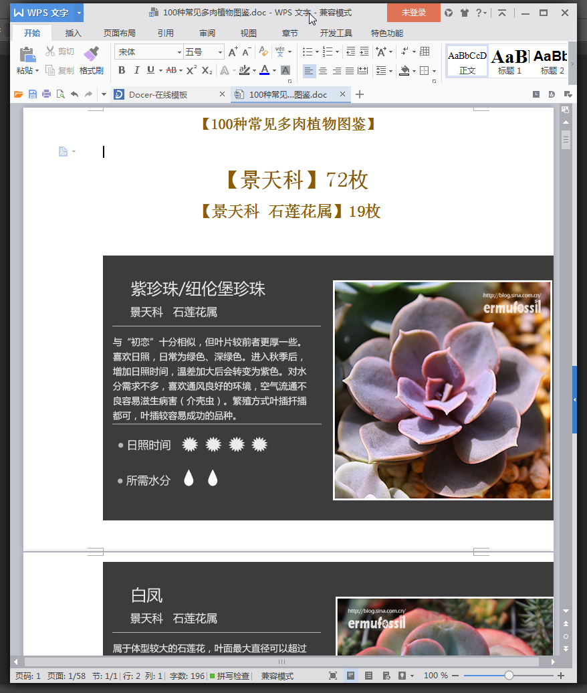Switch to the 插入 ribbon tab
This screenshot has height=693, width=587.
[x=73, y=31]
